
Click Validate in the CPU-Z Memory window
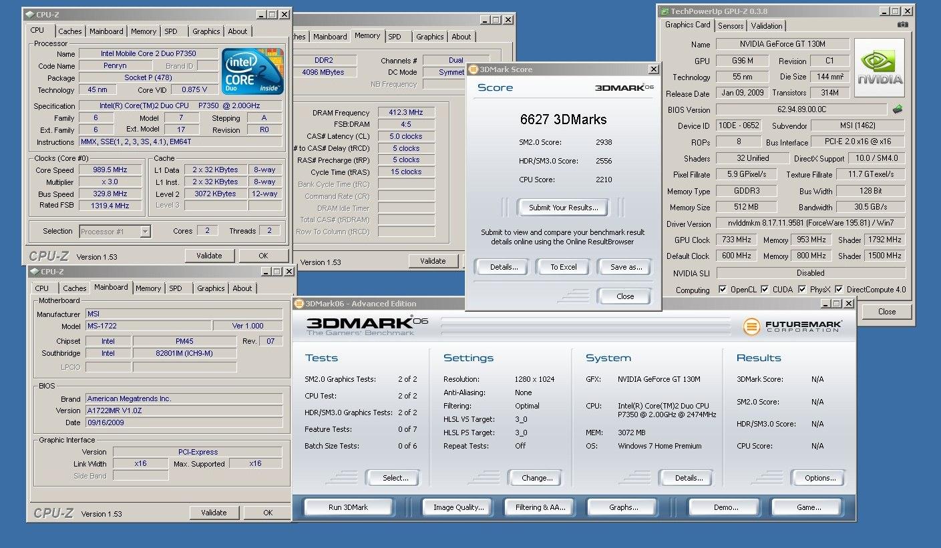pyautogui.click(x=433, y=261)
